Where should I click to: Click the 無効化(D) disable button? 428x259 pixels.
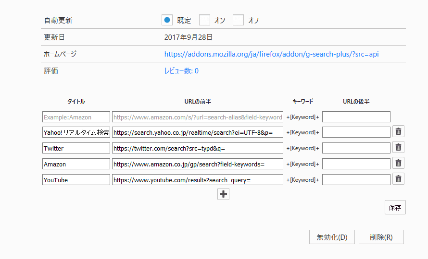[332, 237]
